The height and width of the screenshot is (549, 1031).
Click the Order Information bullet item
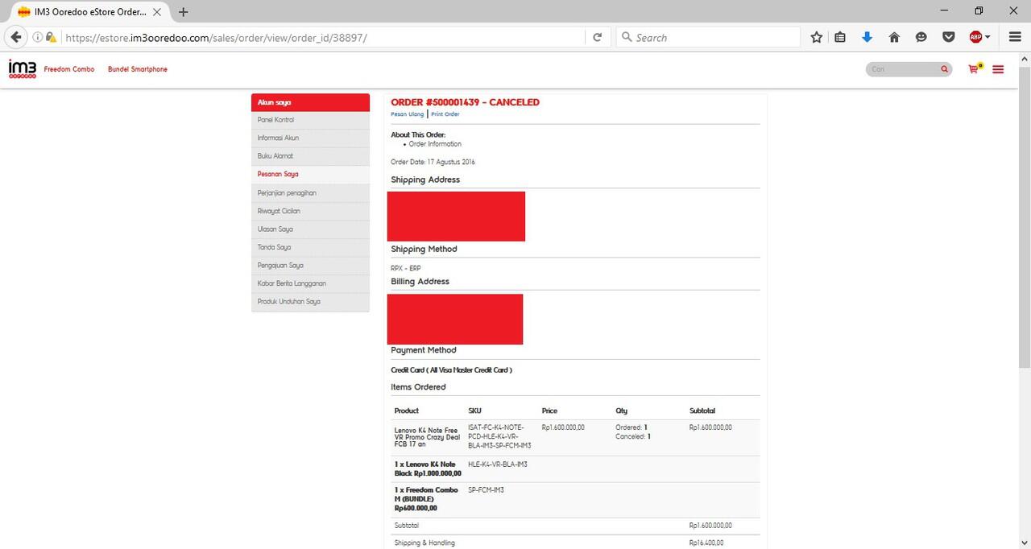(x=435, y=144)
